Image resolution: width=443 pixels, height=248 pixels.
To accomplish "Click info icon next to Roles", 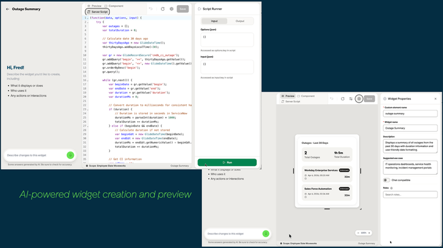I will [x=391, y=188].
